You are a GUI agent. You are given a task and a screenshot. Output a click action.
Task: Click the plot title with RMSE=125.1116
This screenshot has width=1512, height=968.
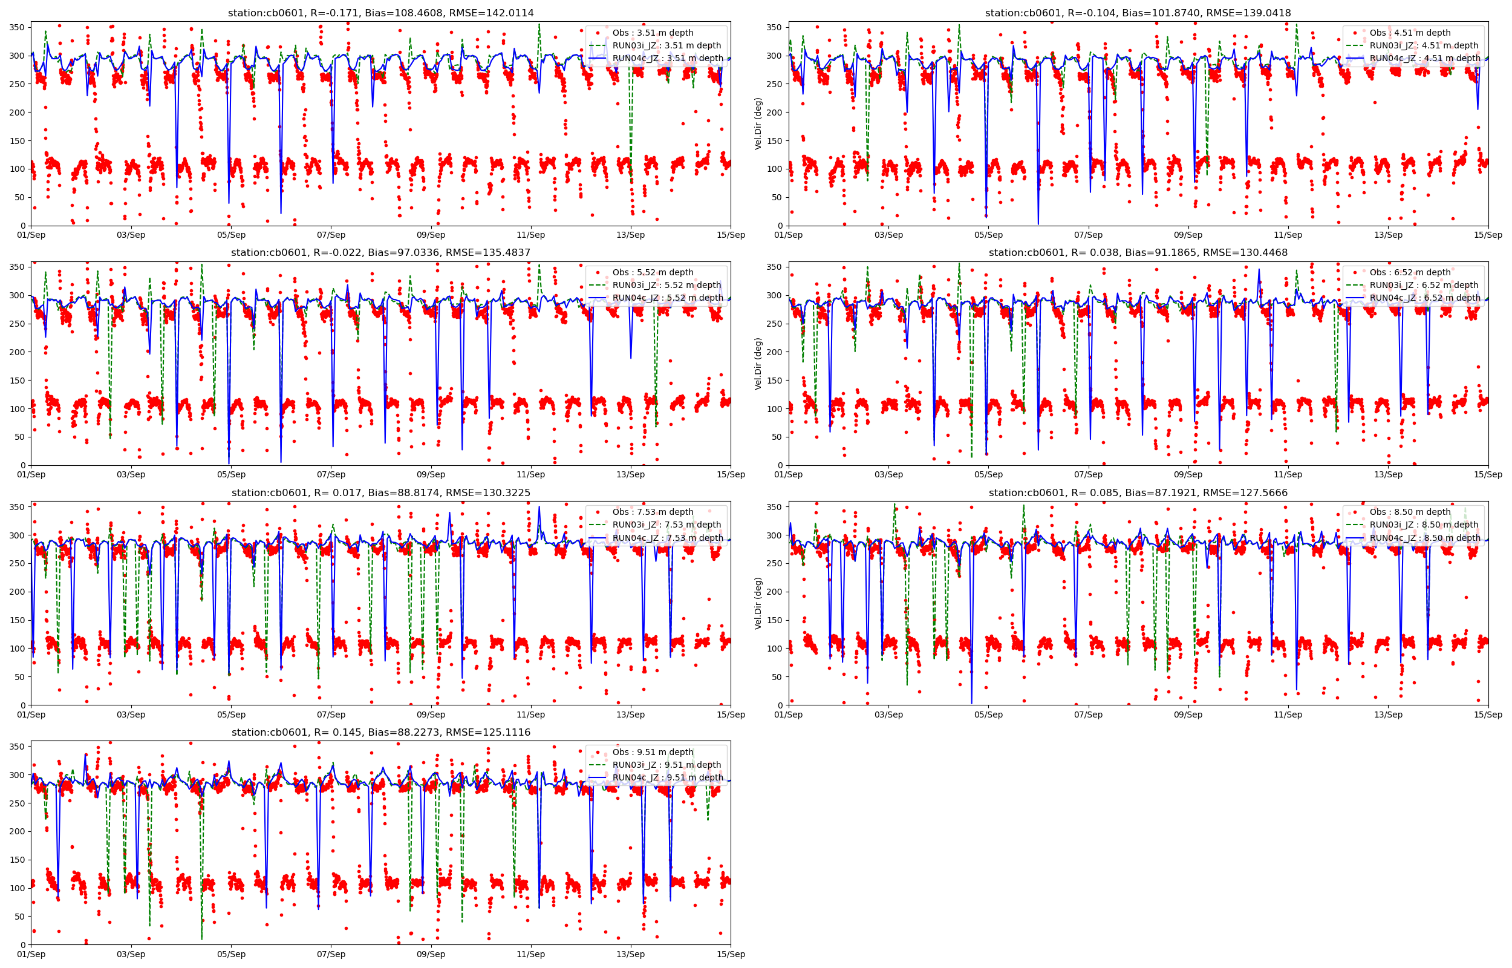(x=380, y=732)
